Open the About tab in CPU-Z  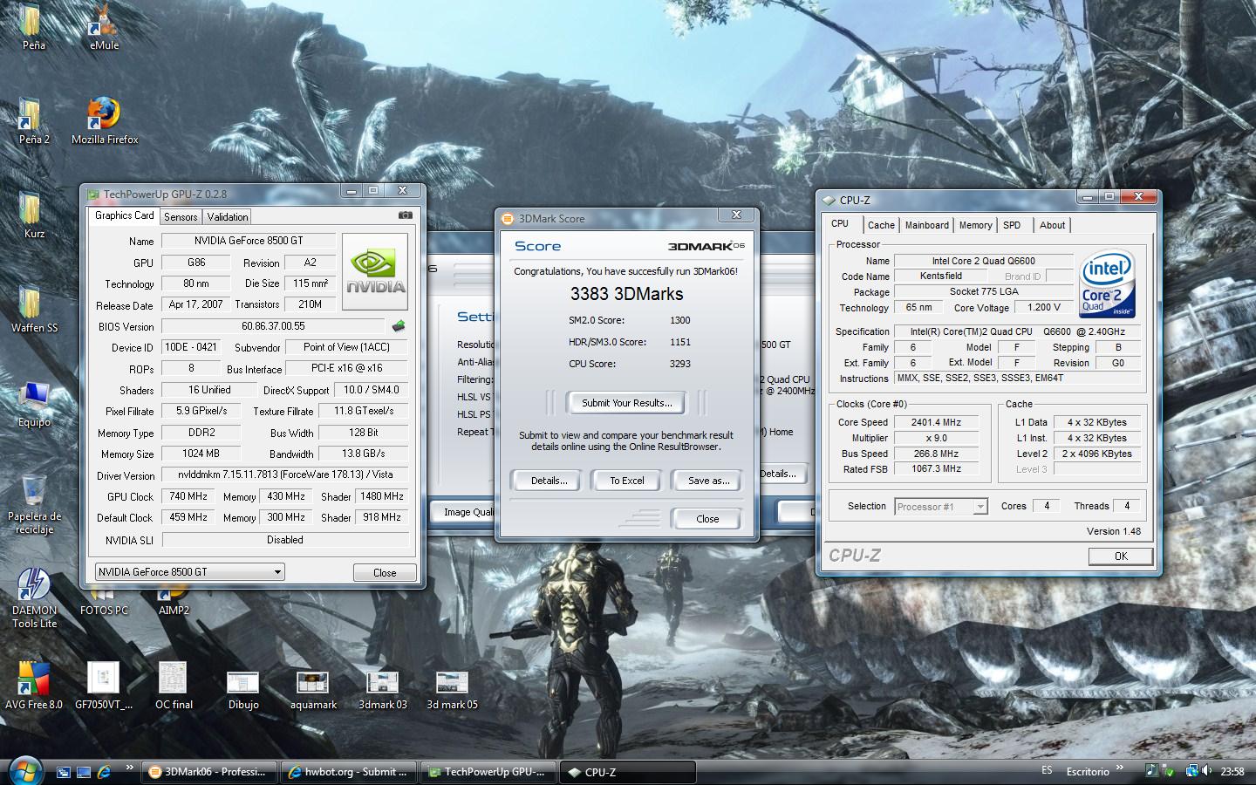1052,225
